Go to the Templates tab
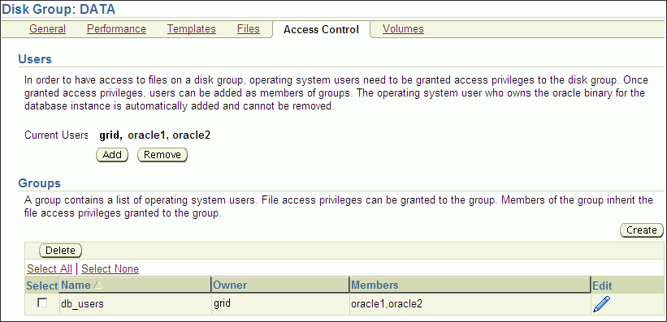Screen dimensions: 667x322 coord(192,29)
